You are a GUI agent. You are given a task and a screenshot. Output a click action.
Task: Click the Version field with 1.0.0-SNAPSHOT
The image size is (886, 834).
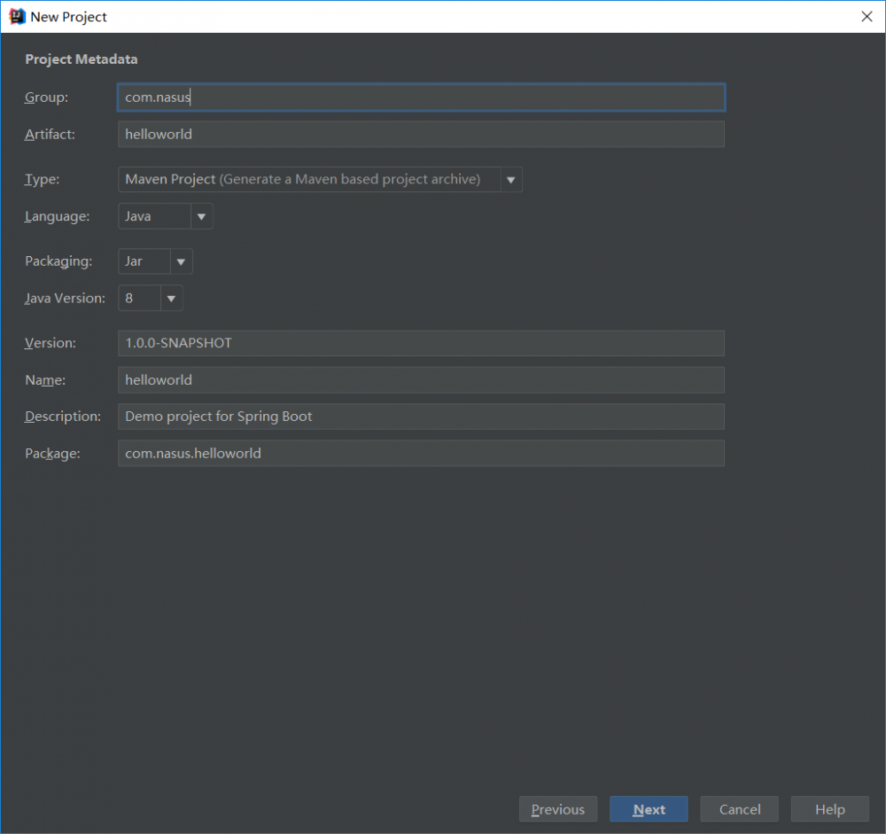click(421, 343)
